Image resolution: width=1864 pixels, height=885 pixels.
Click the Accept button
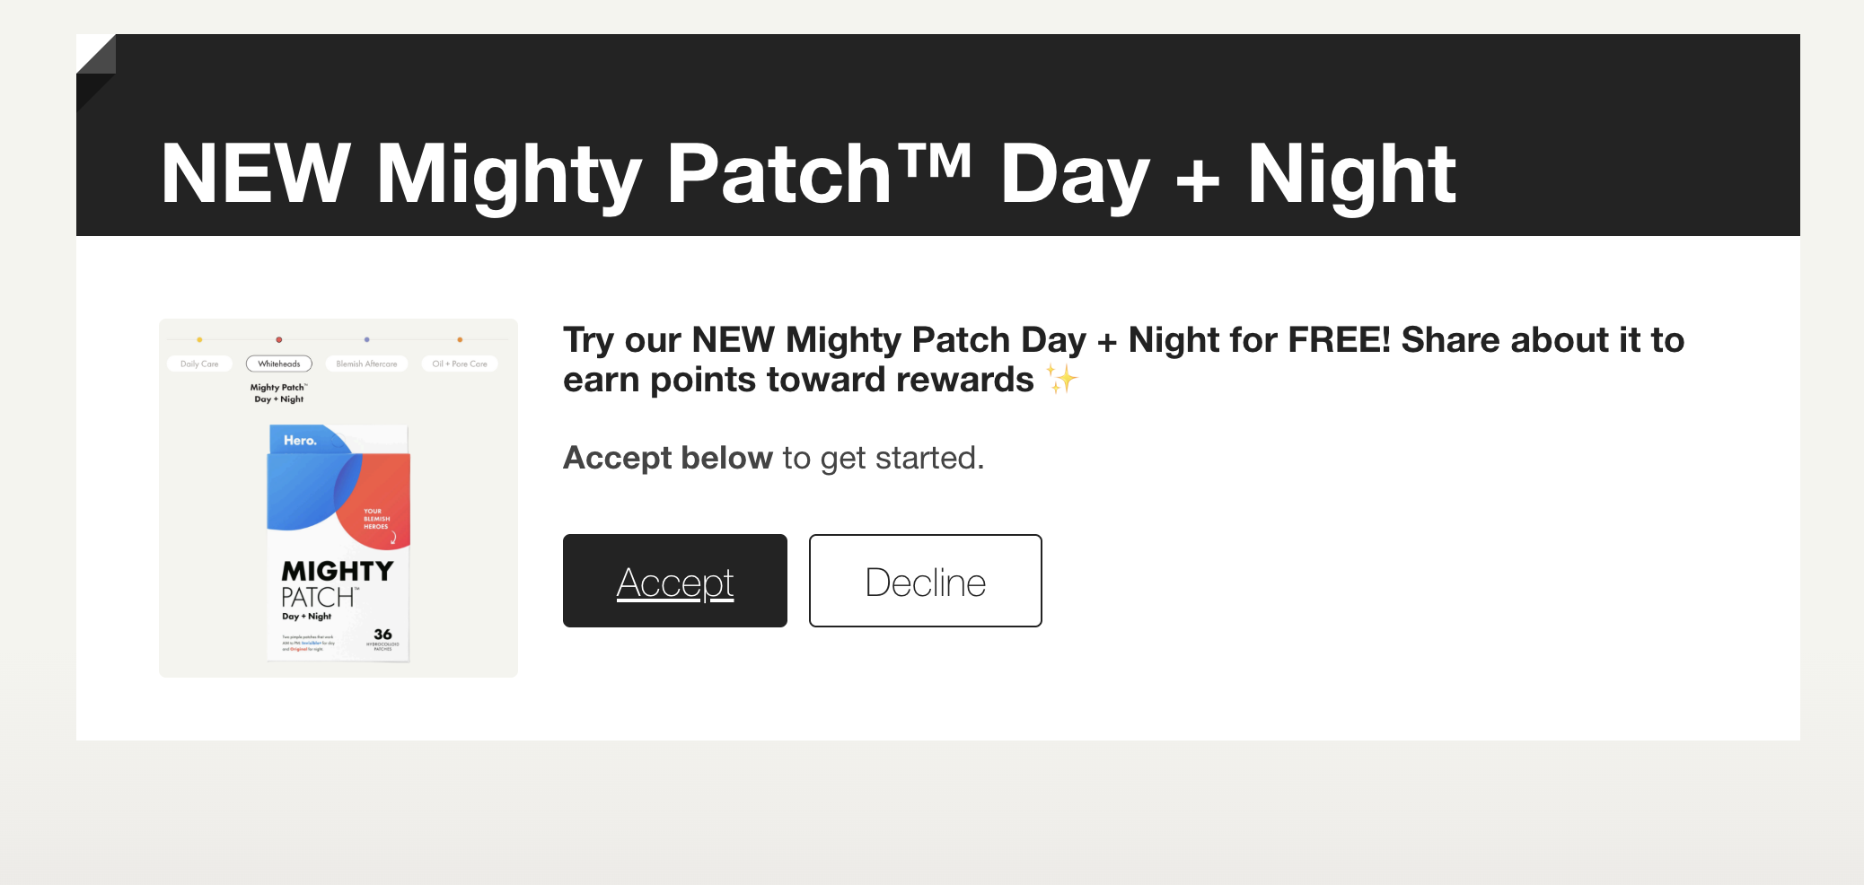tap(674, 582)
